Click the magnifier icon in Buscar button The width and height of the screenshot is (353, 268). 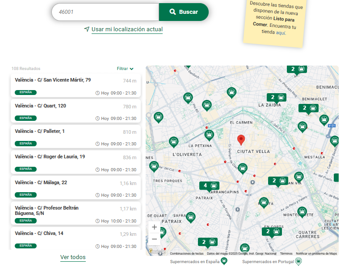click(172, 12)
